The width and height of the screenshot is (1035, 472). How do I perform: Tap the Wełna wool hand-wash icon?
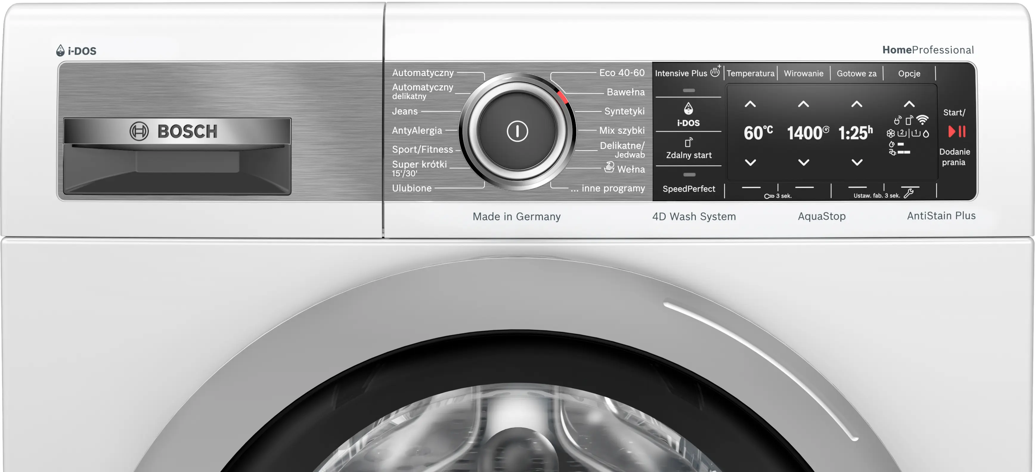pos(609,167)
